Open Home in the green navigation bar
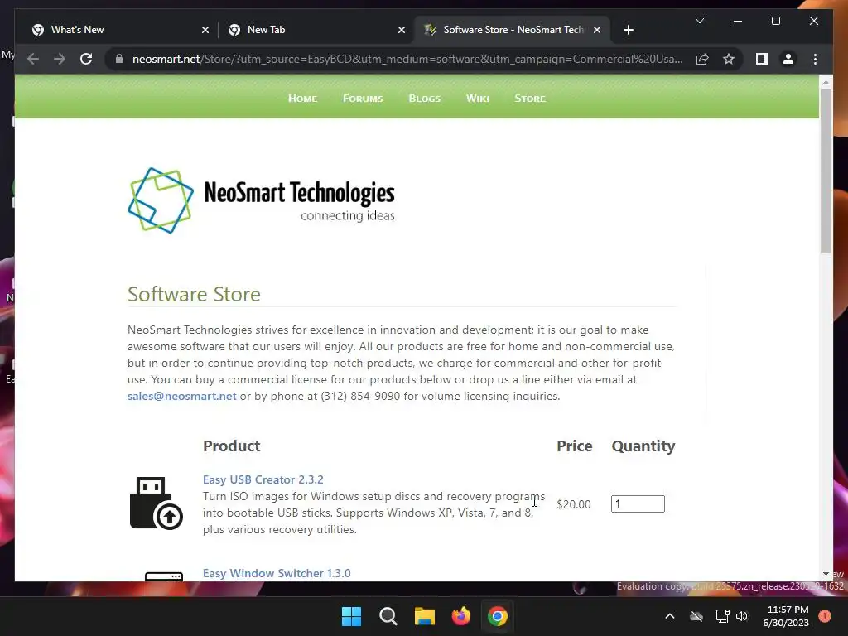 pos(302,99)
